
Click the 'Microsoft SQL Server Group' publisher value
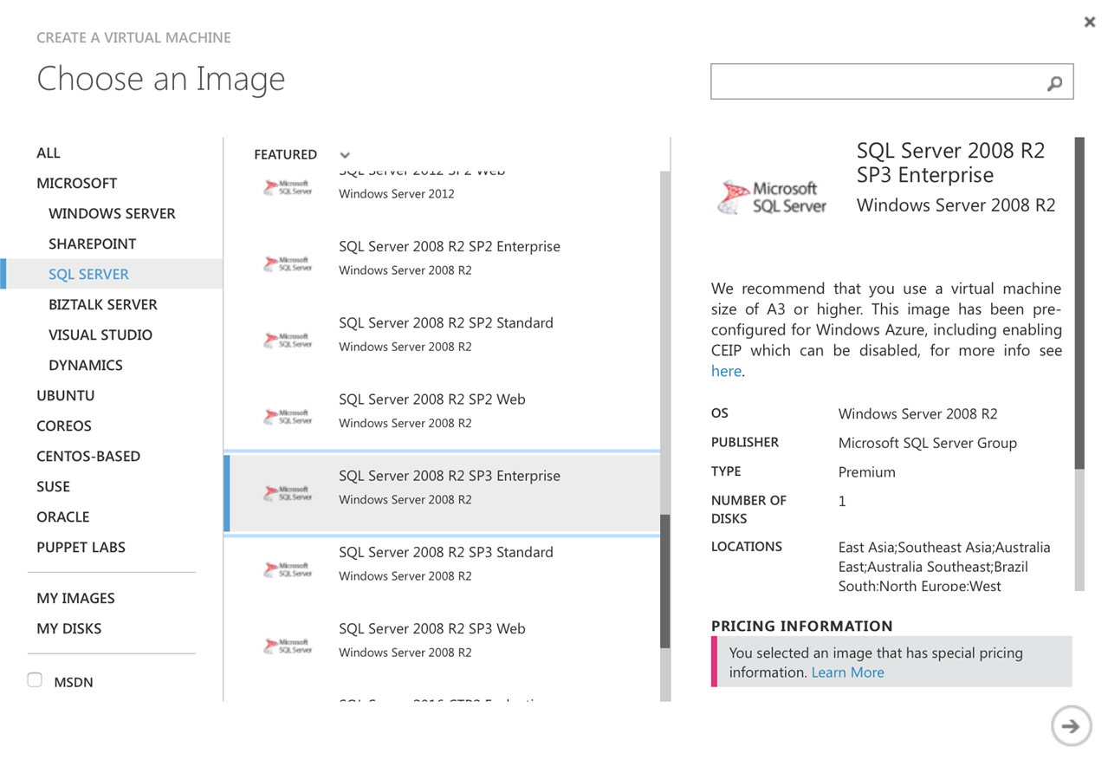pos(928,443)
